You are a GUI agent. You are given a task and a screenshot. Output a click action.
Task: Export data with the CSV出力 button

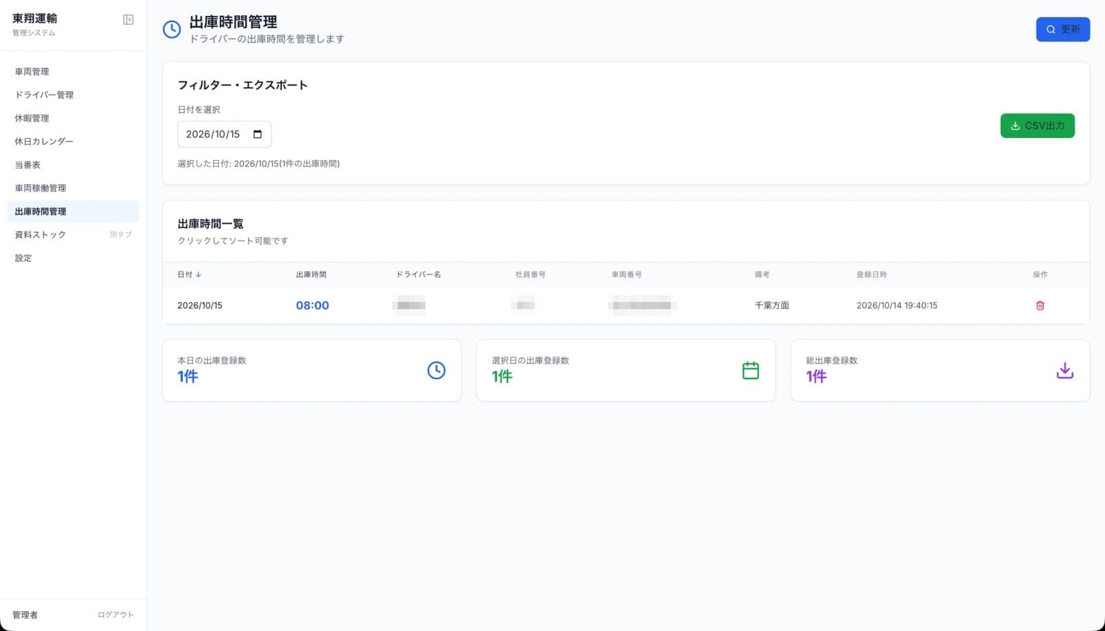(1037, 126)
